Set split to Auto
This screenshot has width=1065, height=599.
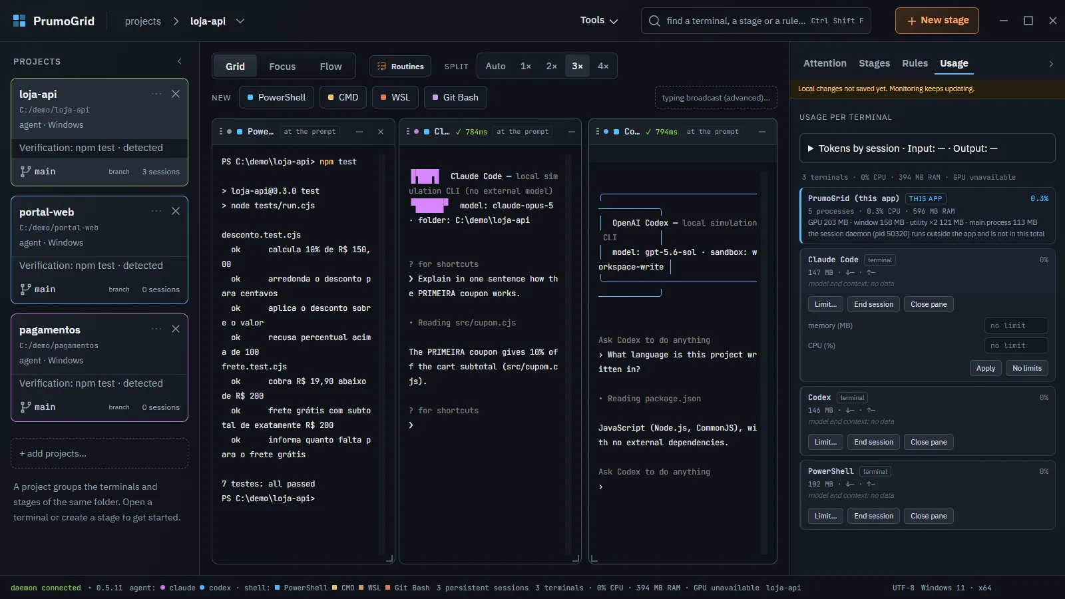tap(495, 67)
